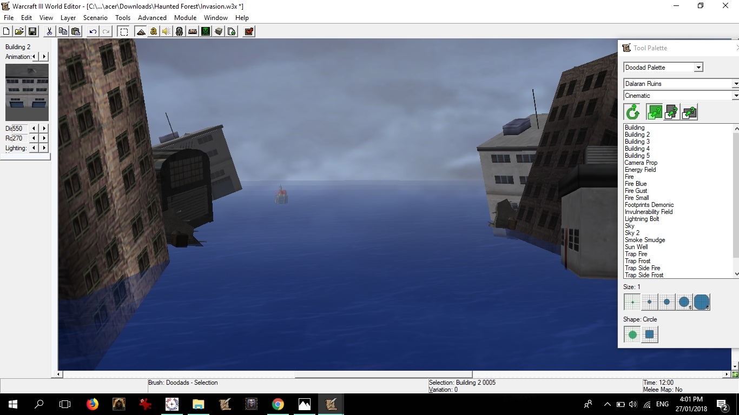The image size is (739, 415).
Task: Click the Copy icon in the toolbar
Action: click(63, 31)
